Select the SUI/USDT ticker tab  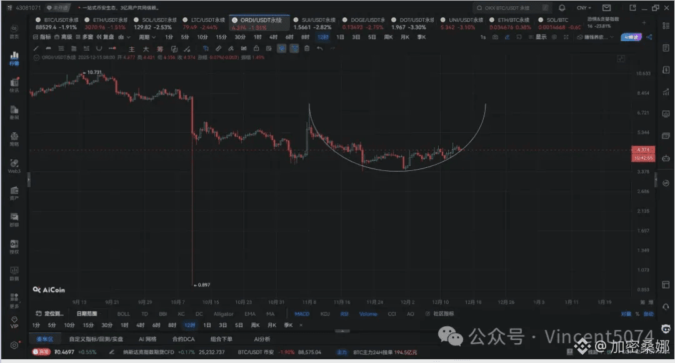314,24
